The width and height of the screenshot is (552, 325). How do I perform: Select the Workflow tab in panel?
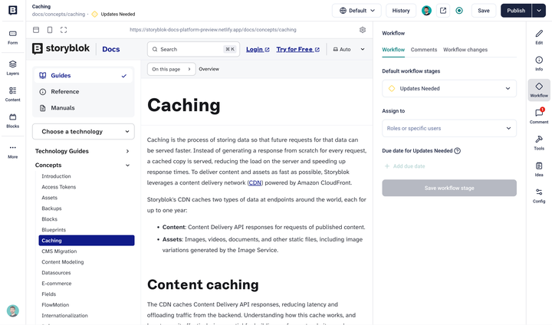[393, 50]
